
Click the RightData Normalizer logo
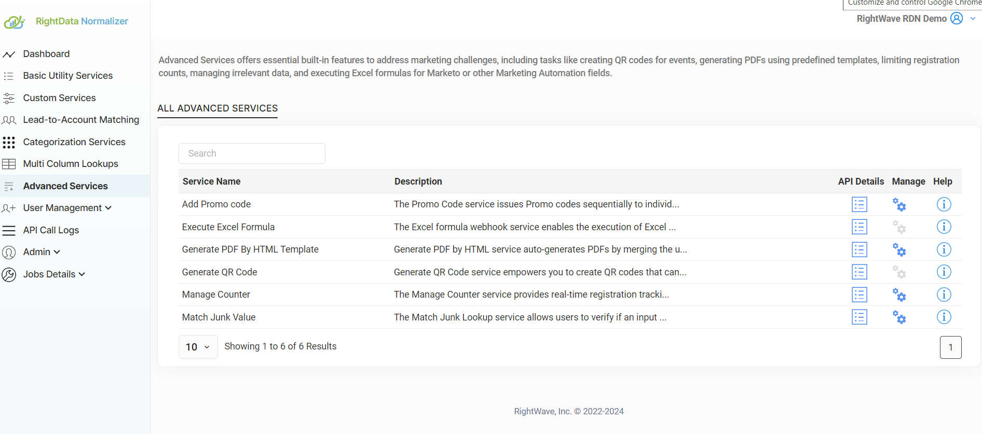click(x=15, y=22)
